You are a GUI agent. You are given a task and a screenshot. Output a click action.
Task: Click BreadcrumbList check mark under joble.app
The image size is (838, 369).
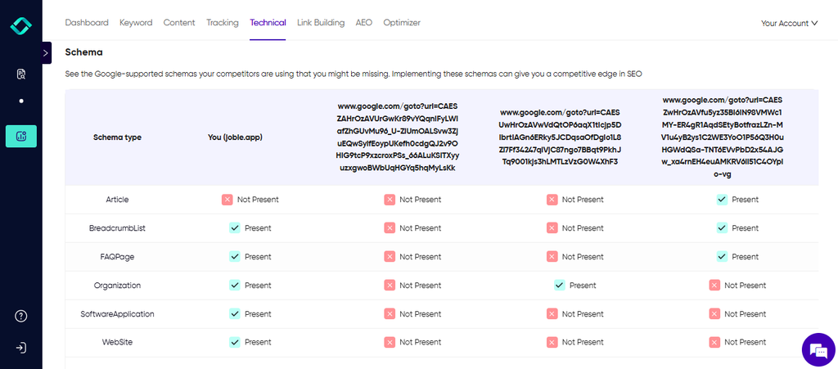click(235, 228)
